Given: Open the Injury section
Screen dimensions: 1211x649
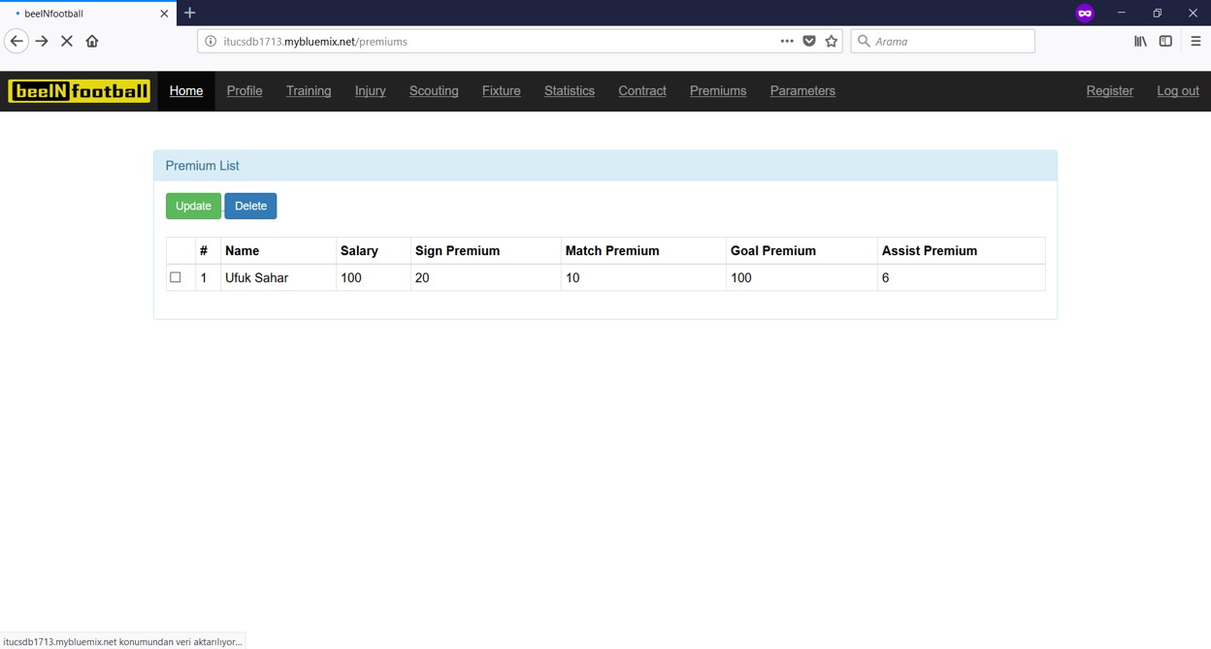Looking at the screenshot, I should [x=370, y=91].
